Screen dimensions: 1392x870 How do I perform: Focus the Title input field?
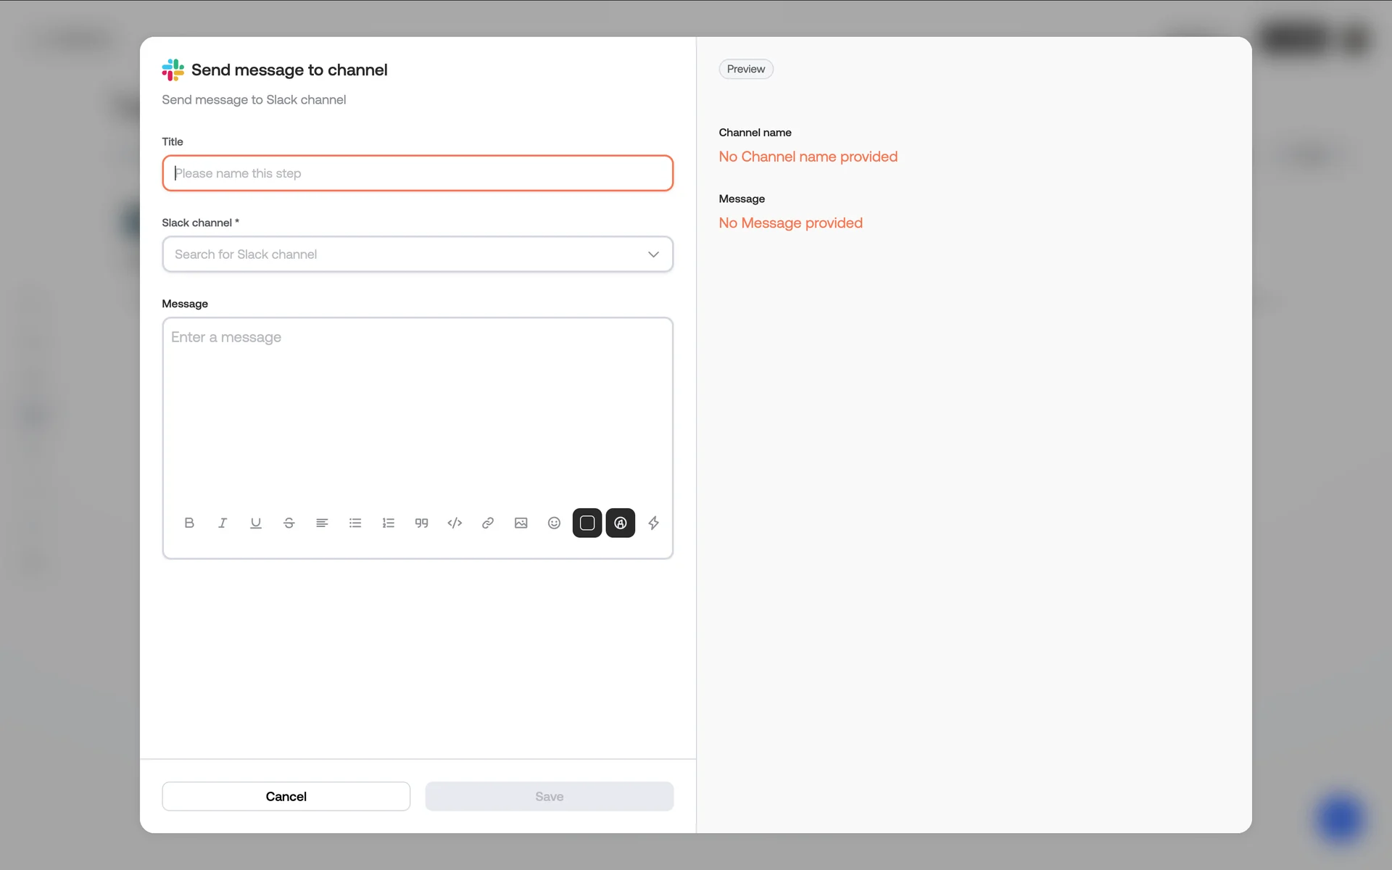[418, 173]
